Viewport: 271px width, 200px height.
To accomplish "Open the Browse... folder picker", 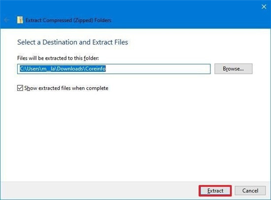I will click(234, 69).
